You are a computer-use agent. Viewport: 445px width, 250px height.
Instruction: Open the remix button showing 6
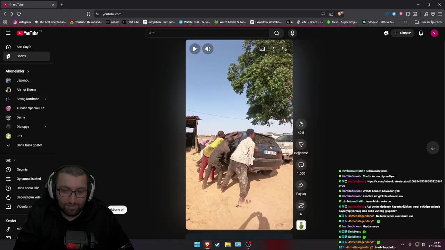tap(301, 206)
